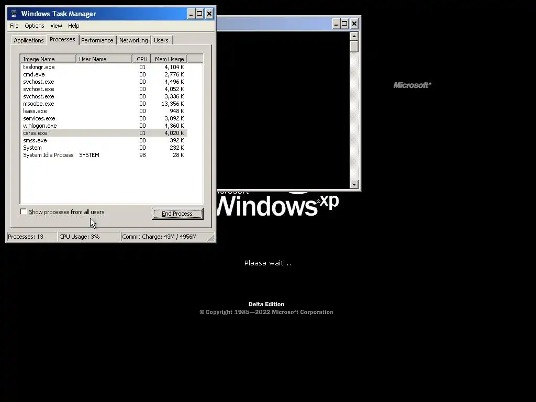The width and height of the screenshot is (536, 402).
Task: Click SYSTEM user name cell
Action: pyautogui.click(x=89, y=155)
